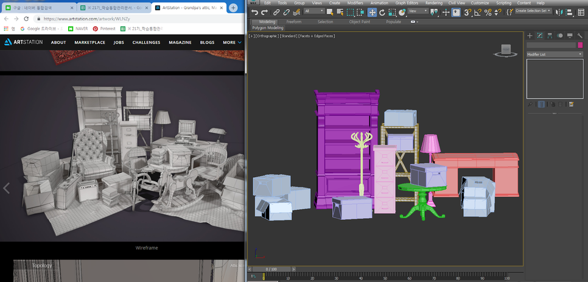Click the MARKETPLACE link on ArtStation
This screenshot has height=282, width=588.
[x=89, y=43]
